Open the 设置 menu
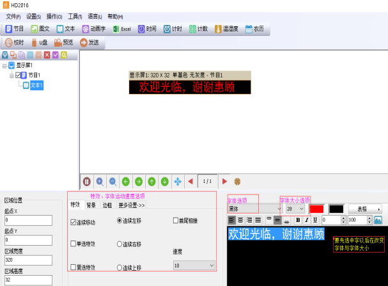The height and width of the screenshot is (286, 388). point(33,16)
